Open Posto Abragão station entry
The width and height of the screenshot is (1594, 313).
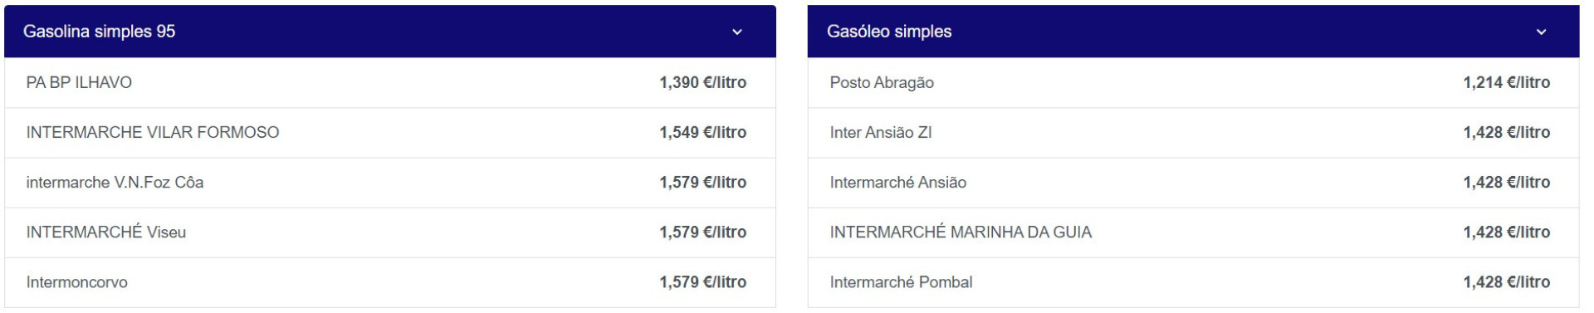1193,83
